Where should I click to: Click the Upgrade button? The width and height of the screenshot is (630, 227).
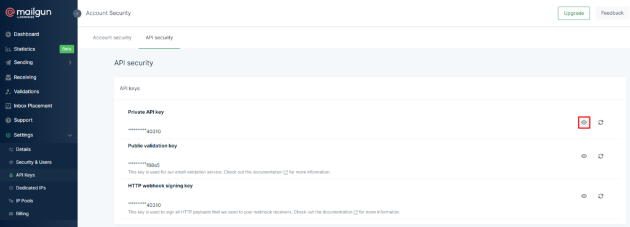pyautogui.click(x=573, y=14)
